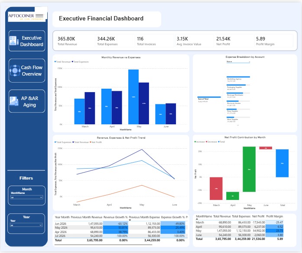Select the Meat Supplier expense node
302x253 pixels.
tap(238, 119)
